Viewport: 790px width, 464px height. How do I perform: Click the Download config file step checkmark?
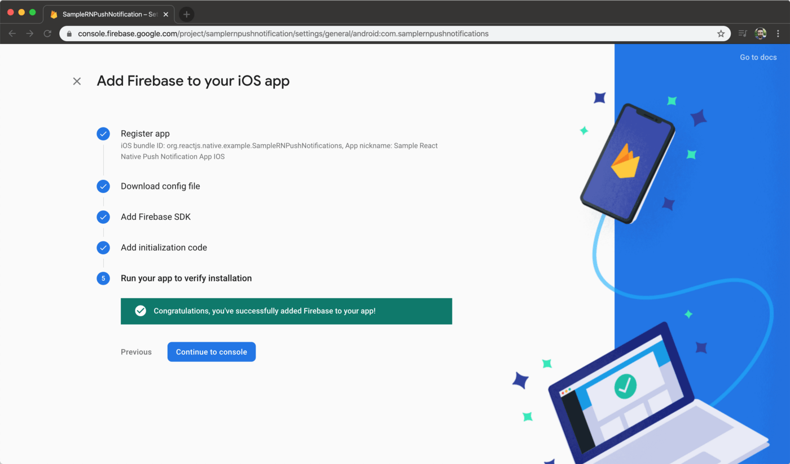point(103,186)
